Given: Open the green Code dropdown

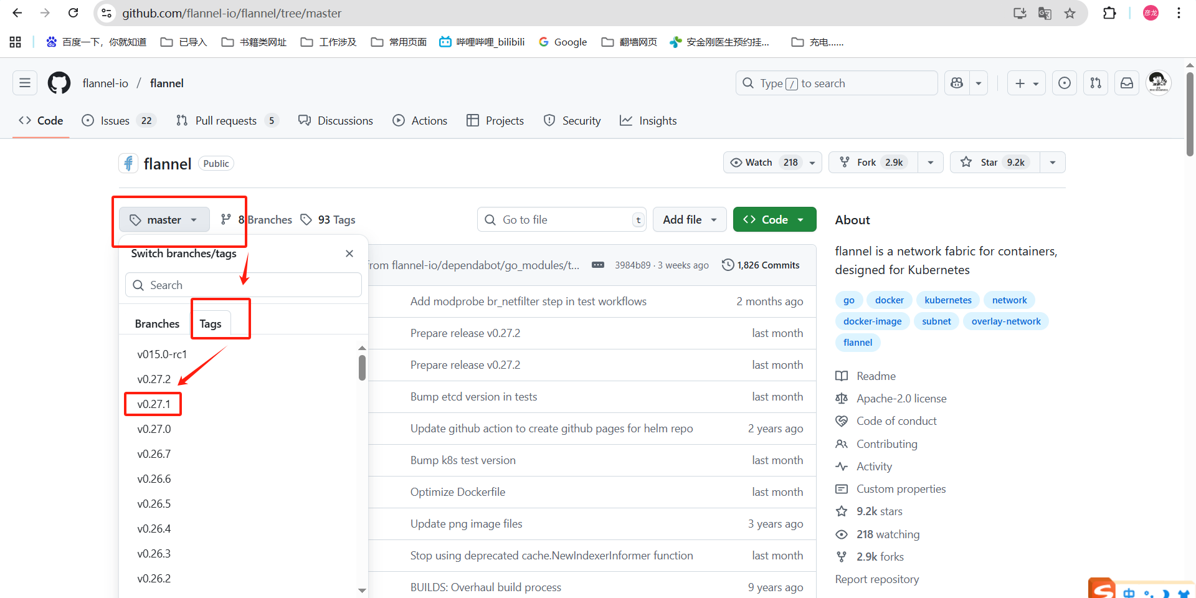Looking at the screenshot, I should click(774, 219).
